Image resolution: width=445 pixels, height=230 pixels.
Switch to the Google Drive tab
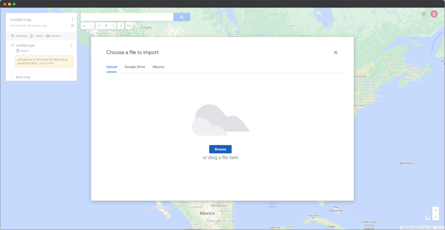pos(135,67)
